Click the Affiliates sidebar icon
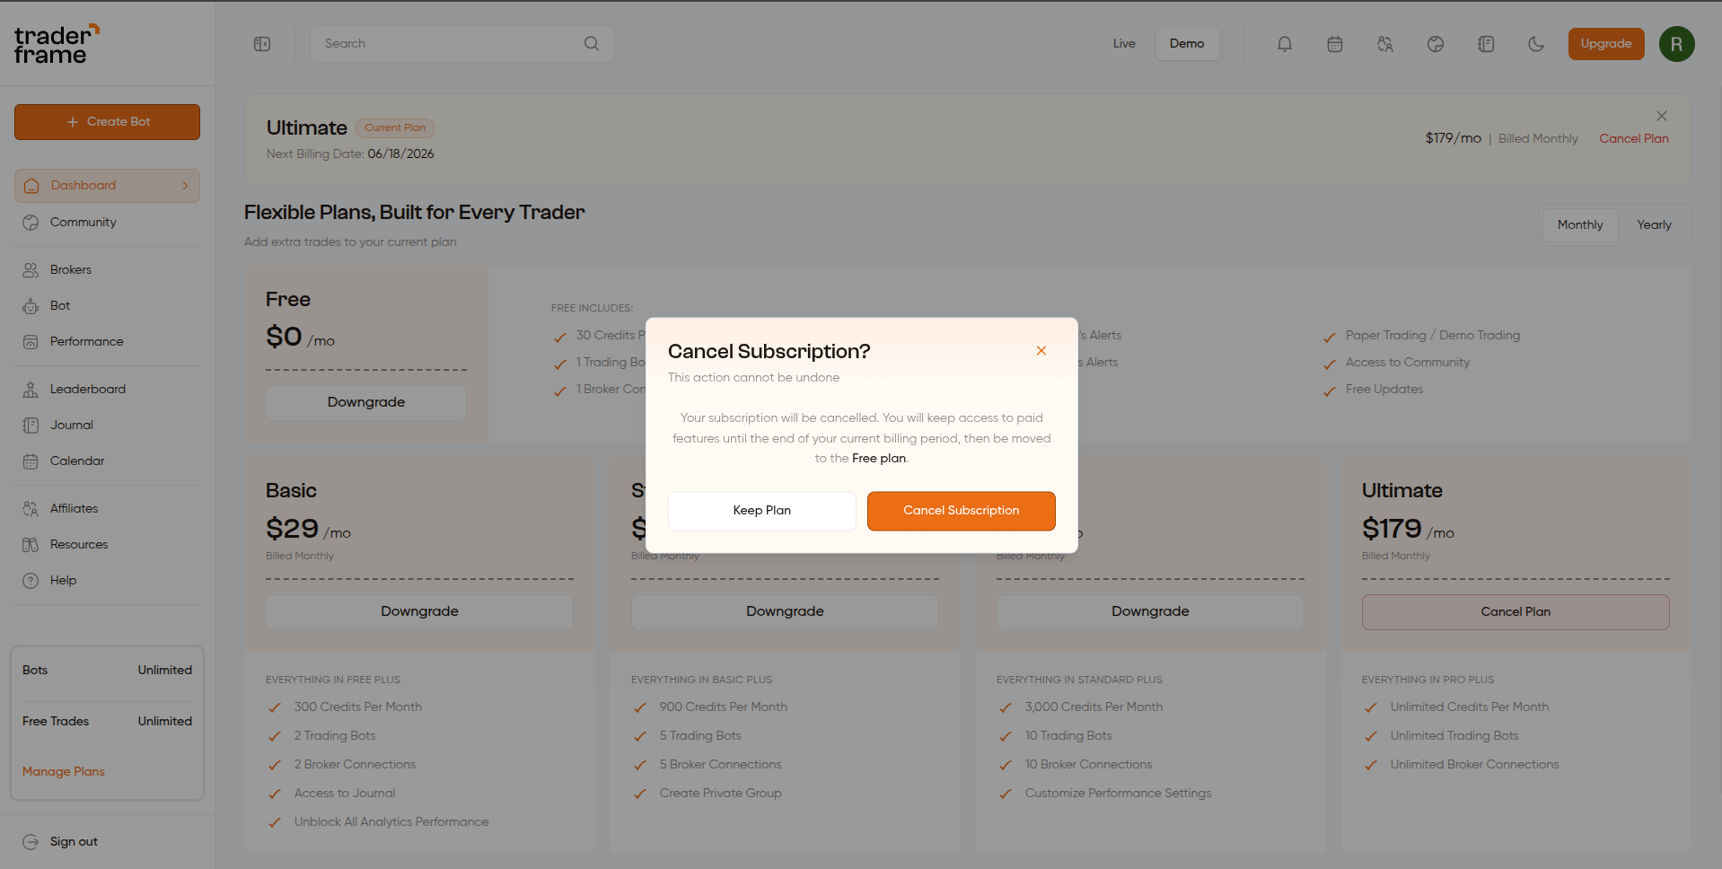The height and width of the screenshot is (869, 1722). pos(31,509)
